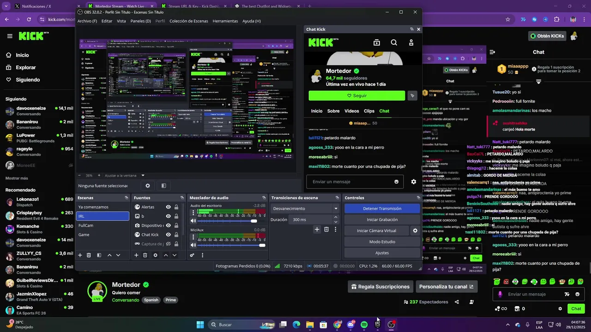
Task: Hide the Alertas source via eye icon
Action: [169, 207]
